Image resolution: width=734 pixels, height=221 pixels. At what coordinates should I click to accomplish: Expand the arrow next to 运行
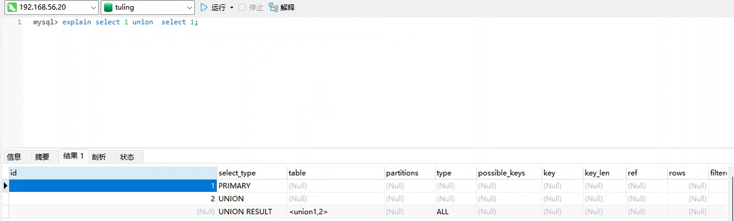[x=232, y=8]
